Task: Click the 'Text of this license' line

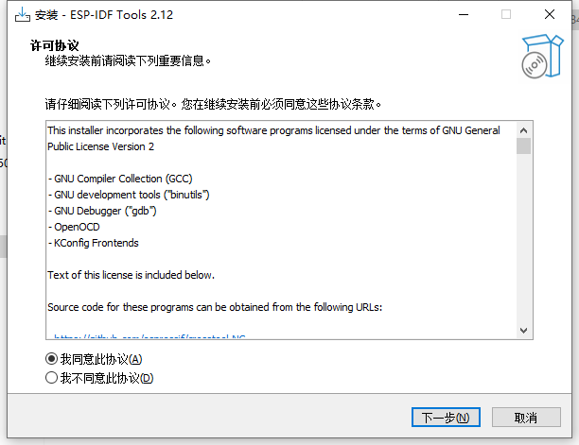Action: (x=131, y=275)
